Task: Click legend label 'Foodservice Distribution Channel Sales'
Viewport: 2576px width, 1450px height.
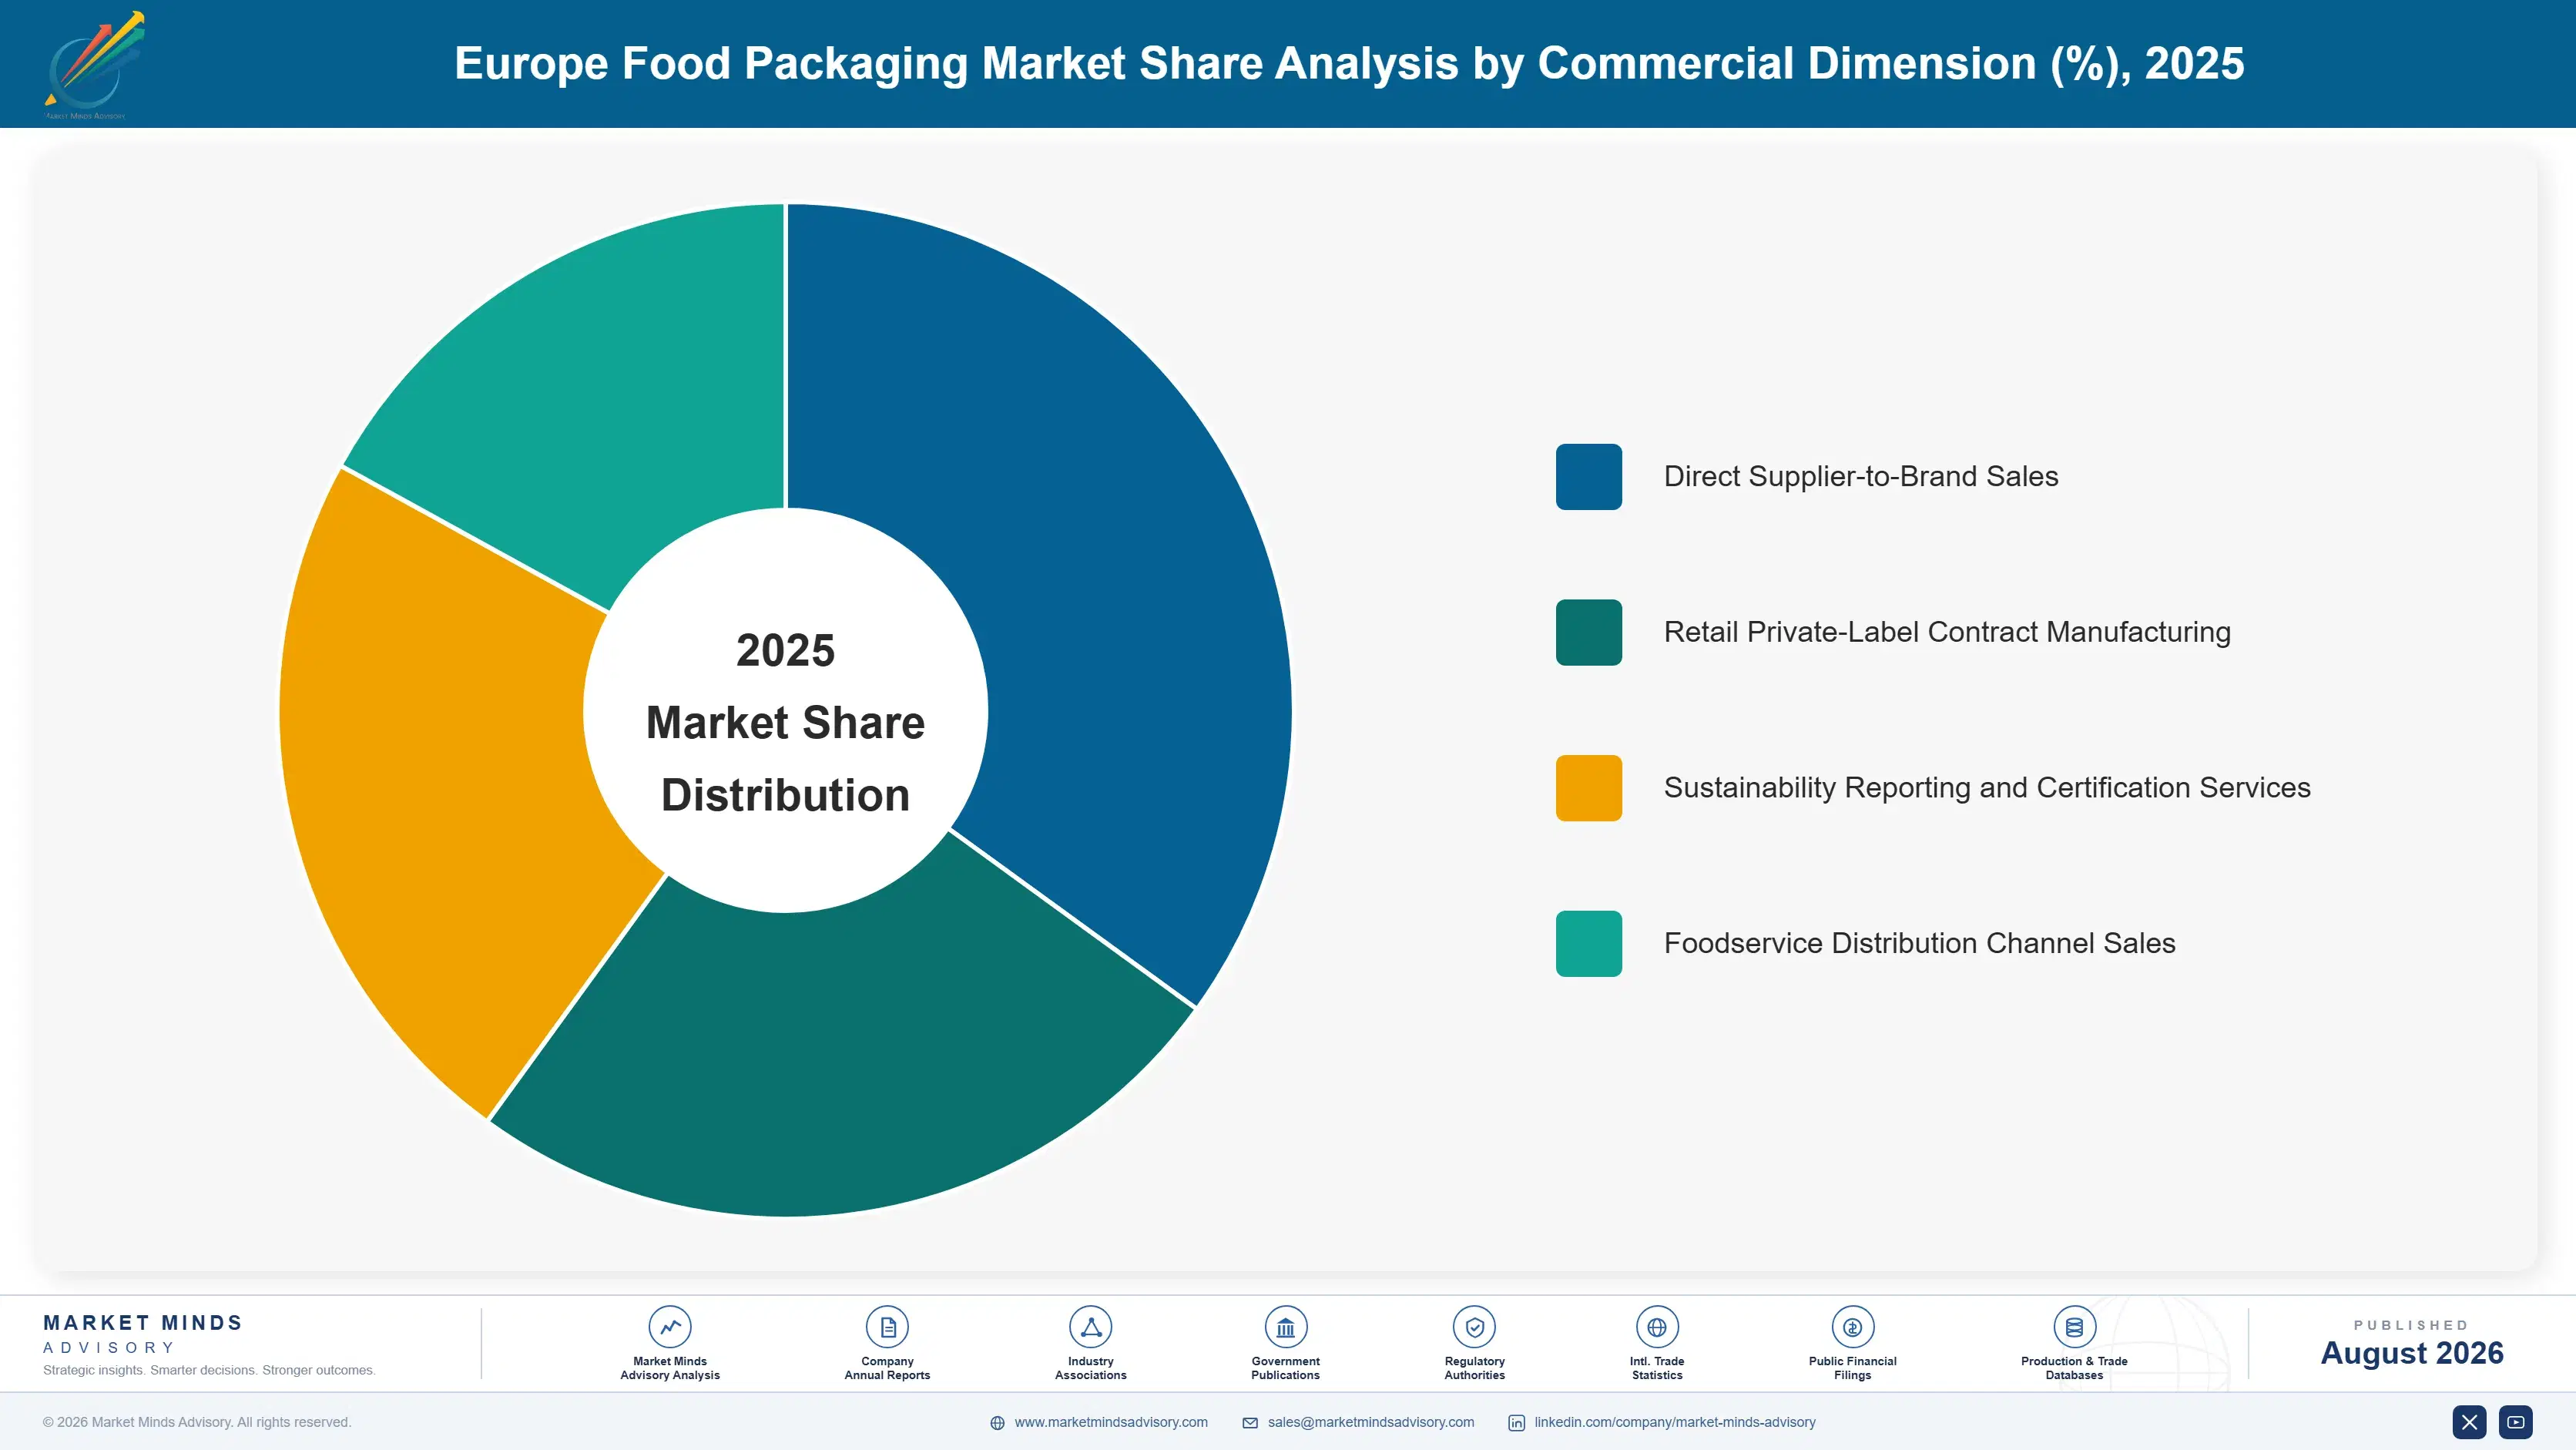Action: coord(1919,944)
